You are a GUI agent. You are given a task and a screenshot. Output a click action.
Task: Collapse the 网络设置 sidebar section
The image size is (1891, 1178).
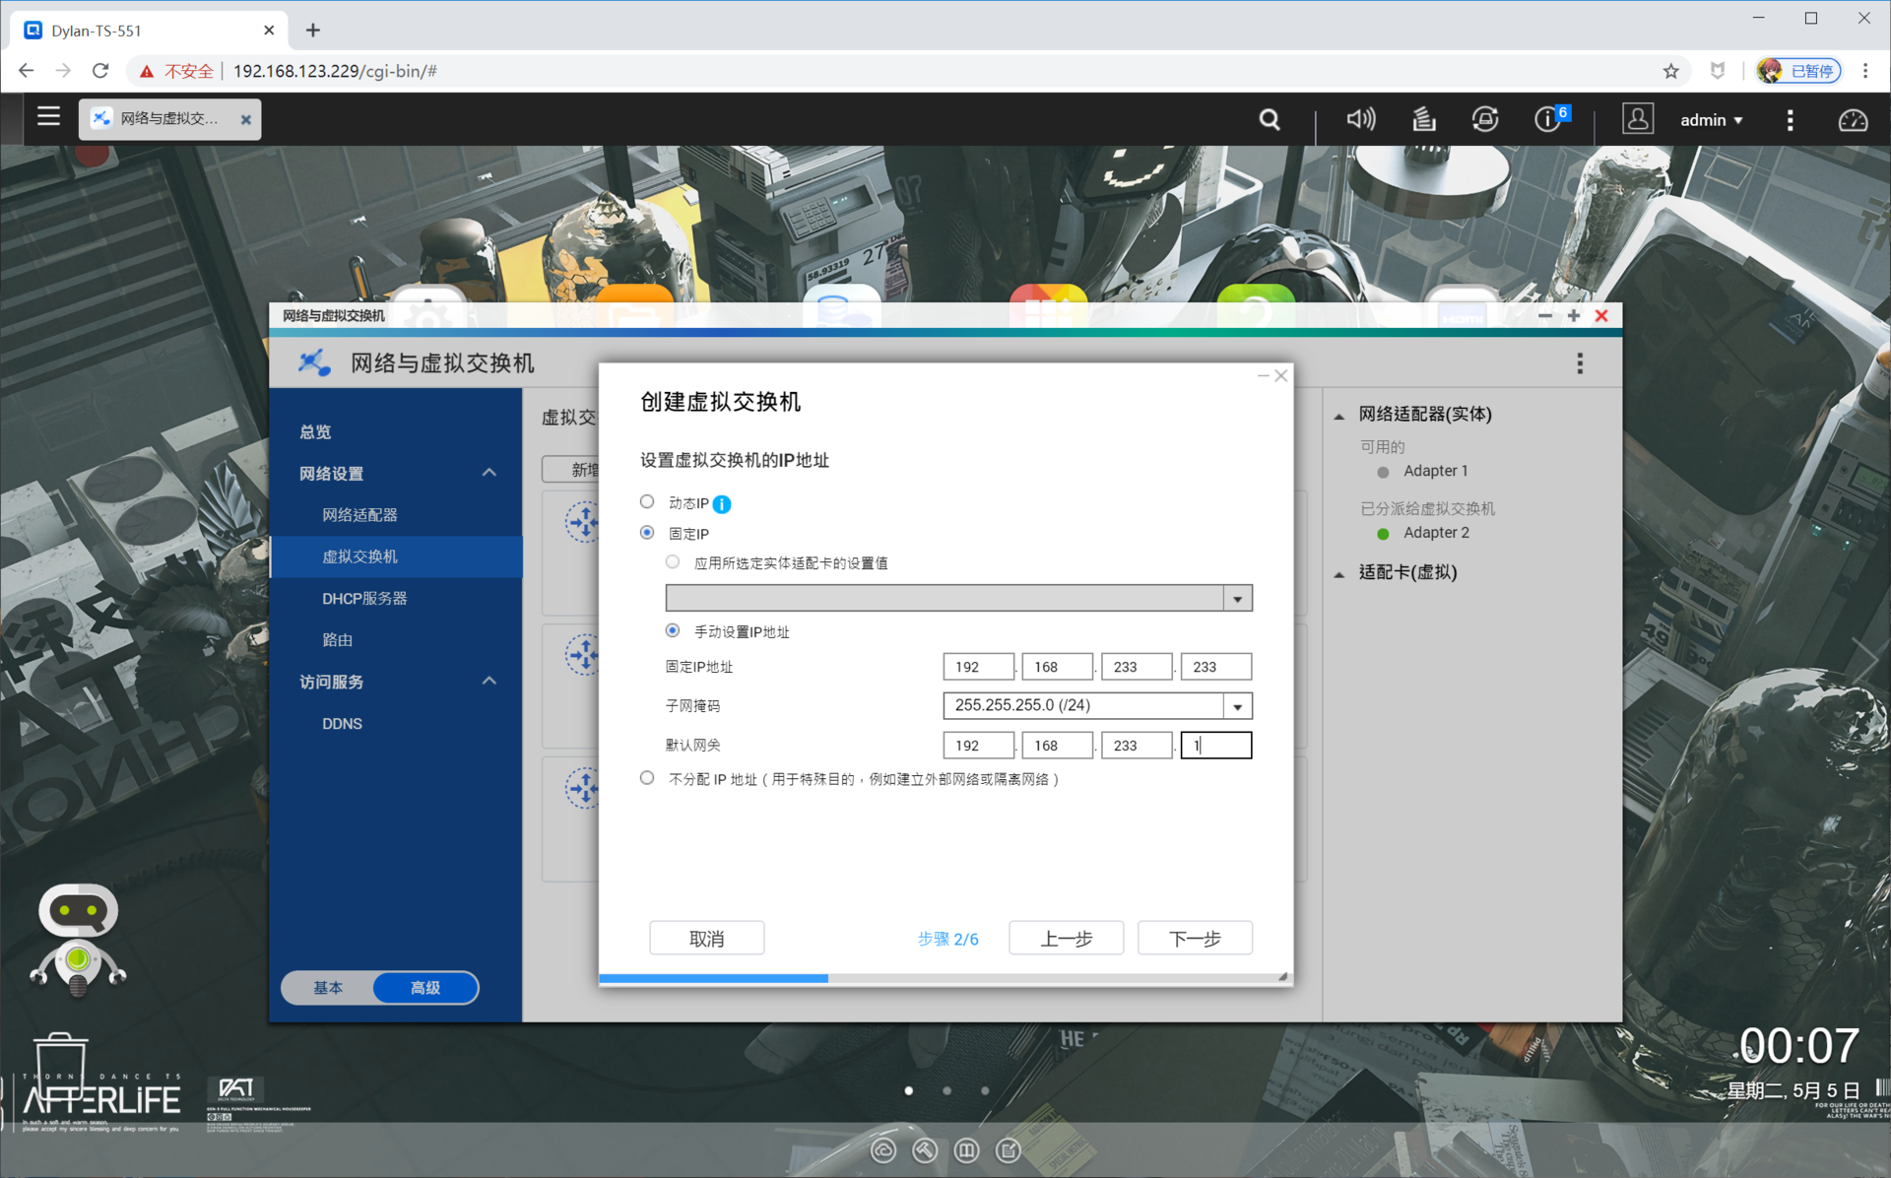[489, 473]
